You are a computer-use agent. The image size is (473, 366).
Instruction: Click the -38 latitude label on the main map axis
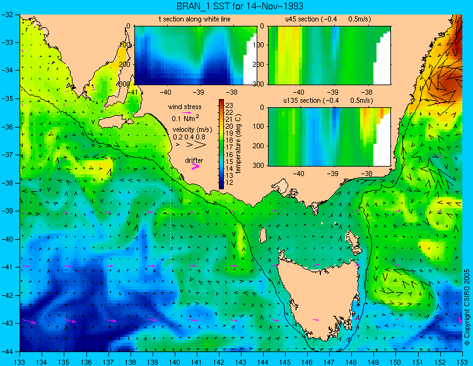pos(7,183)
